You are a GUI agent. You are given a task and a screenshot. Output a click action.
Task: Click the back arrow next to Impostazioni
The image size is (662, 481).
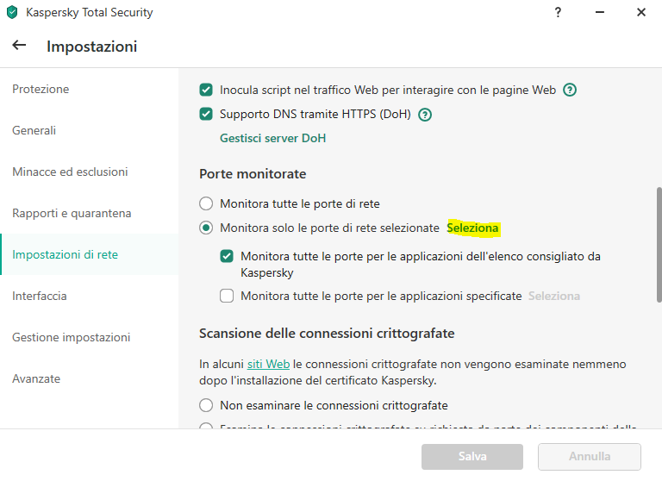[x=19, y=46]
